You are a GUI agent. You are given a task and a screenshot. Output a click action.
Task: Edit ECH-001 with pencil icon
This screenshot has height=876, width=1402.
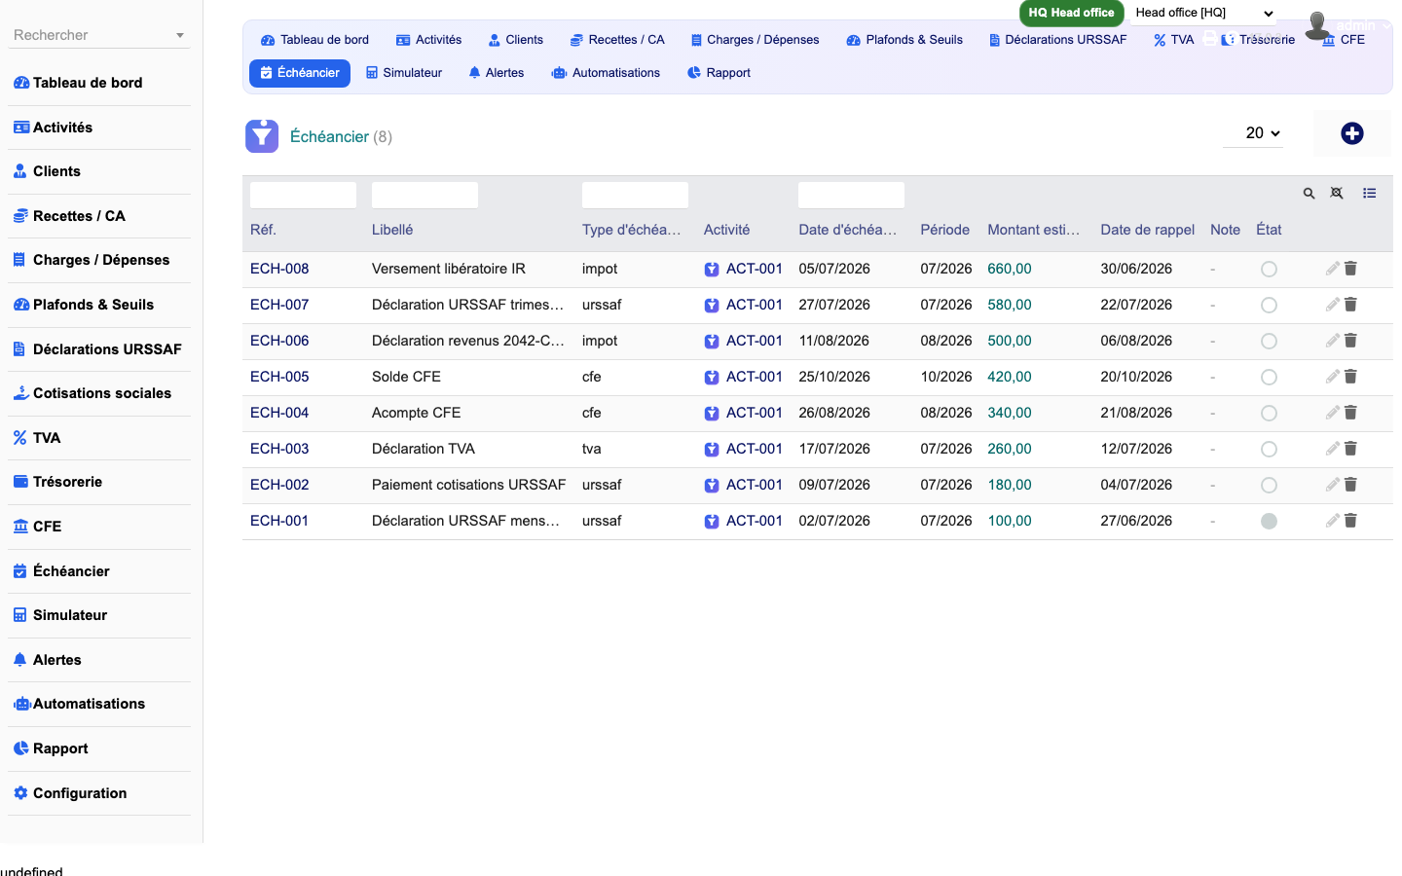coord(1332,521)
